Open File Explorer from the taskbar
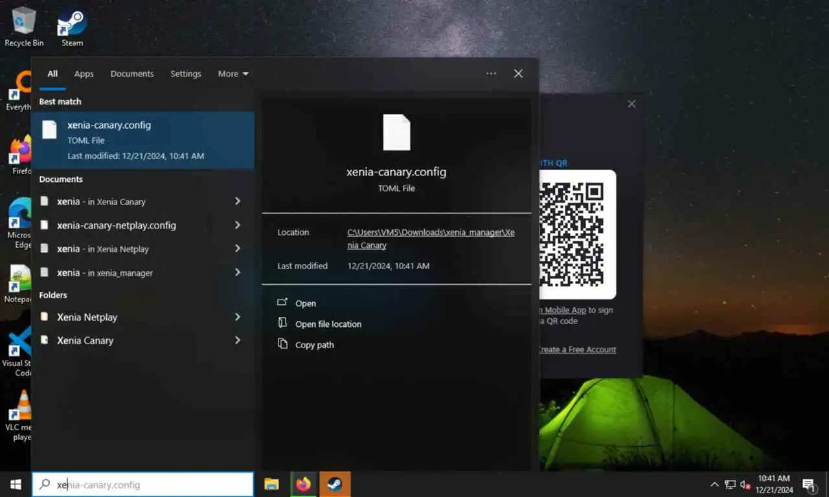This screenshot has height=497, width=829. [x=271, y=484]
